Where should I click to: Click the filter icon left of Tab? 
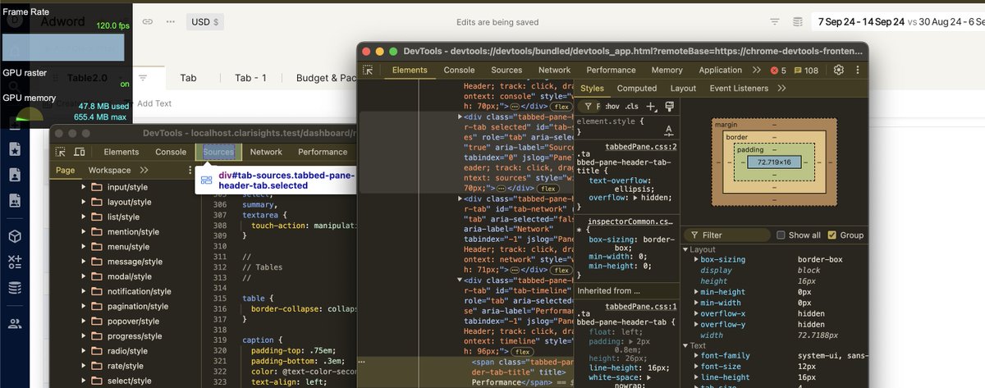click(143, 78)
